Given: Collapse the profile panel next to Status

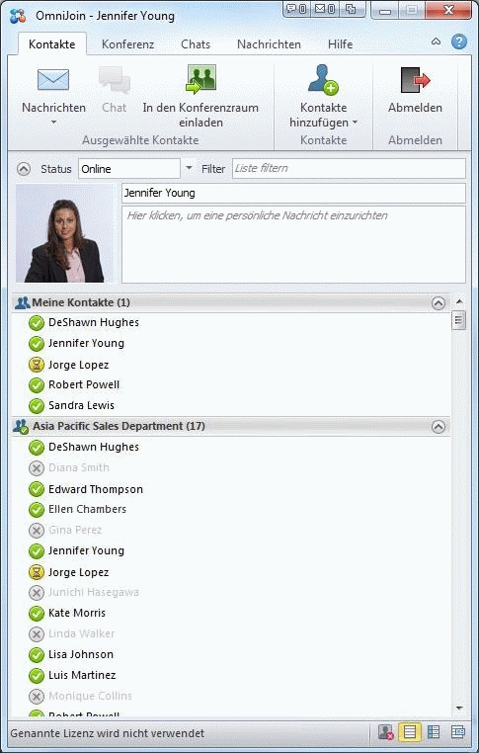Looking at the screenshot, I should click(x=24, y=169).
